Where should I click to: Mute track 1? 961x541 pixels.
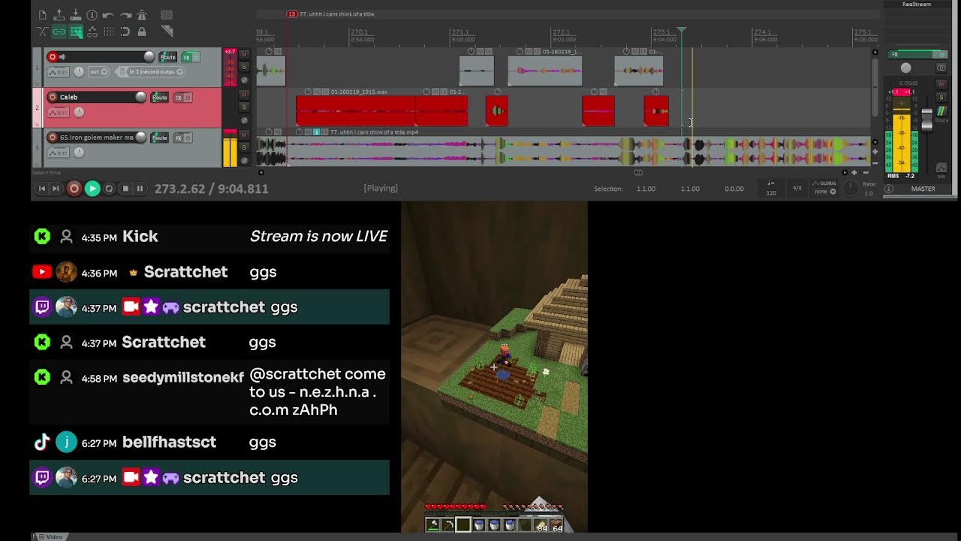coord(244,55)
